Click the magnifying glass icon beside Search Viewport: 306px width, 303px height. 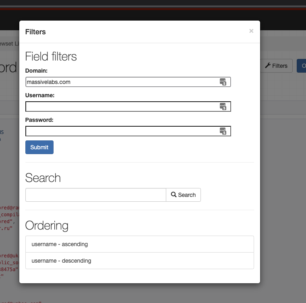coord(174,195)
